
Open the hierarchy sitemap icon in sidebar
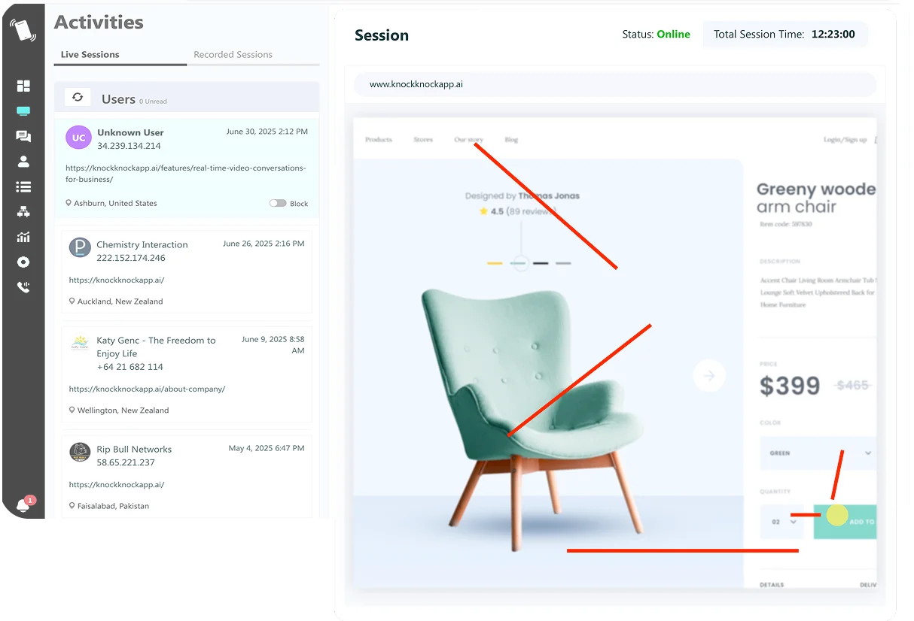[23, 212]
